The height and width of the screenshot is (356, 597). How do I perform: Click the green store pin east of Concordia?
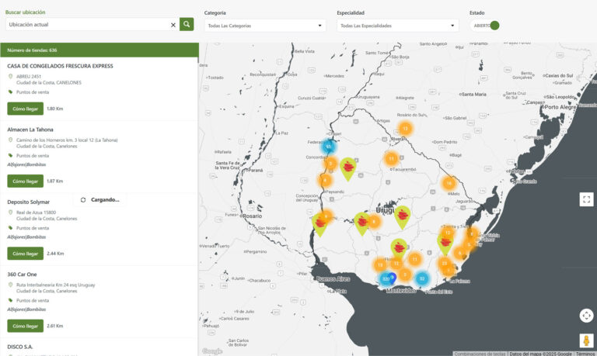tap(347, 167)
